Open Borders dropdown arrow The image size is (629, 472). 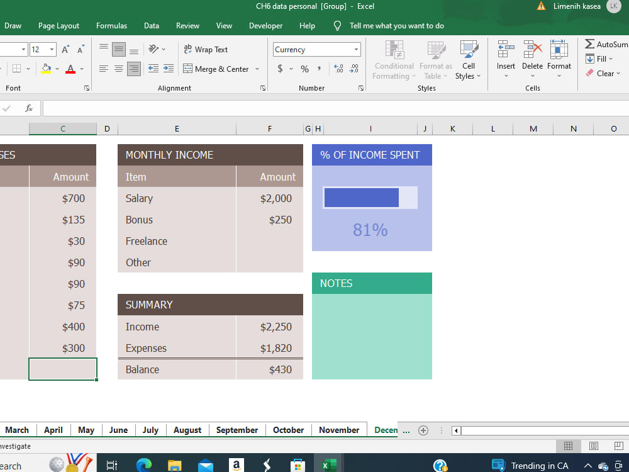pyautogui.click(x=28, y=69)
